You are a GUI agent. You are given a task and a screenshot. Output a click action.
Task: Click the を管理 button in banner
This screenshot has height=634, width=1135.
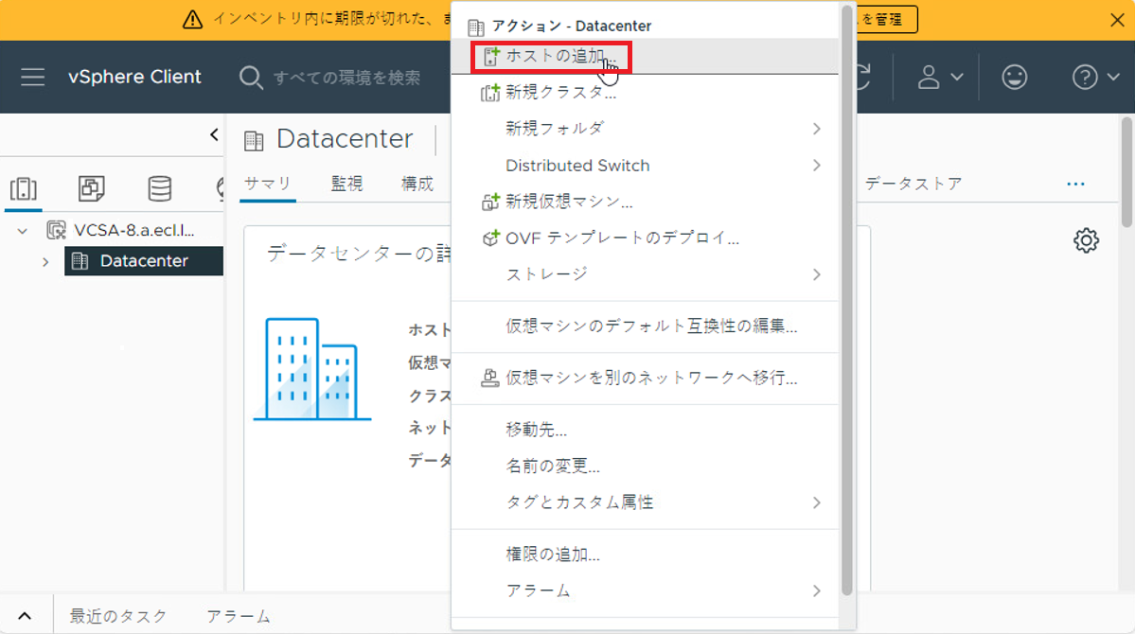[x=886, y=20]
